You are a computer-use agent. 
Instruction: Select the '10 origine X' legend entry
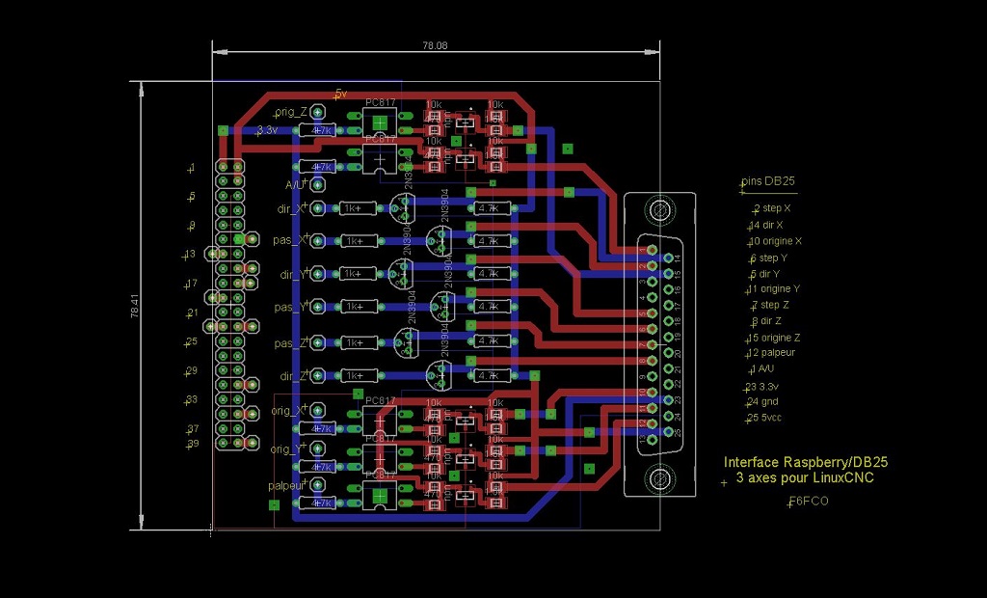775,241
